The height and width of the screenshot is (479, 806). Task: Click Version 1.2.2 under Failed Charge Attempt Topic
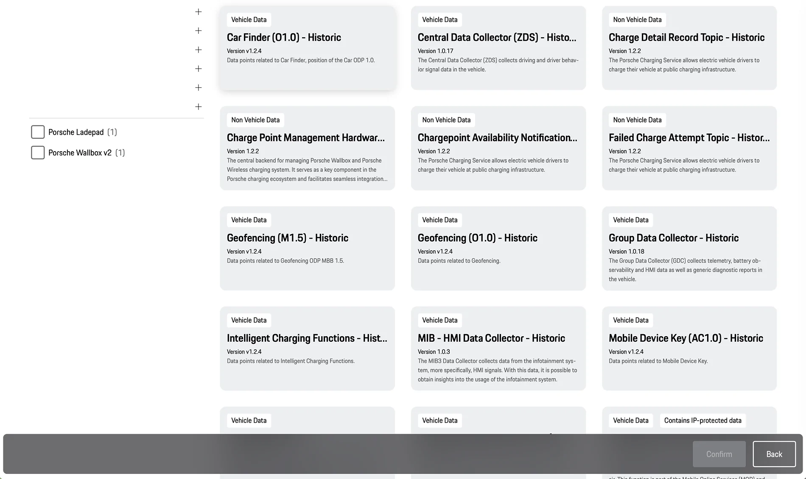click(625, 151)
